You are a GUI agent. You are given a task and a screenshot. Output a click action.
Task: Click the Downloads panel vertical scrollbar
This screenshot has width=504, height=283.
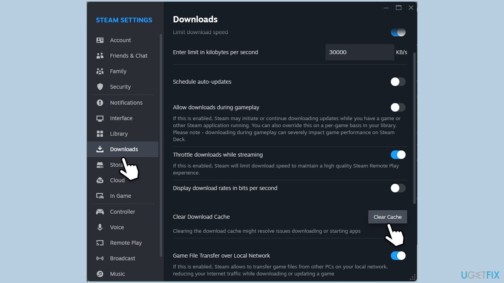point(414,126)
